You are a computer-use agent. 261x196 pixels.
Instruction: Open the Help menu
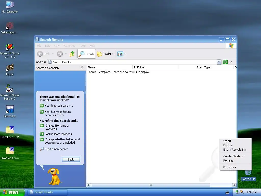92,46
